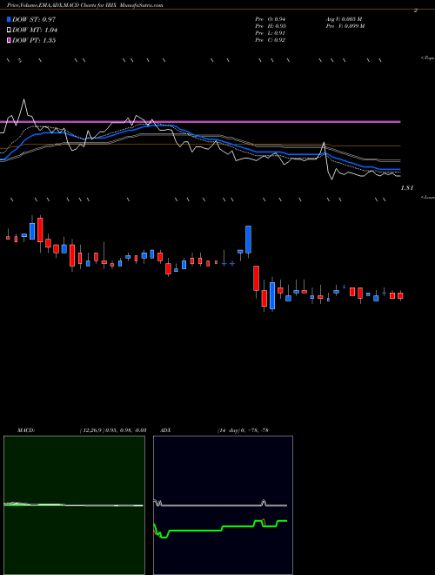Click the 1.81 price label
Screen dimensions: 435x575
pyautogui.click(x=407, y=188)
